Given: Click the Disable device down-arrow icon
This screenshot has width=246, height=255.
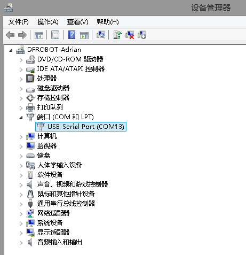Looking at the screenshot, I should (142, 35).
